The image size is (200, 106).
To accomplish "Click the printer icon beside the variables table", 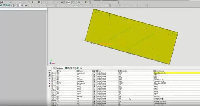I will click(50, 73).
